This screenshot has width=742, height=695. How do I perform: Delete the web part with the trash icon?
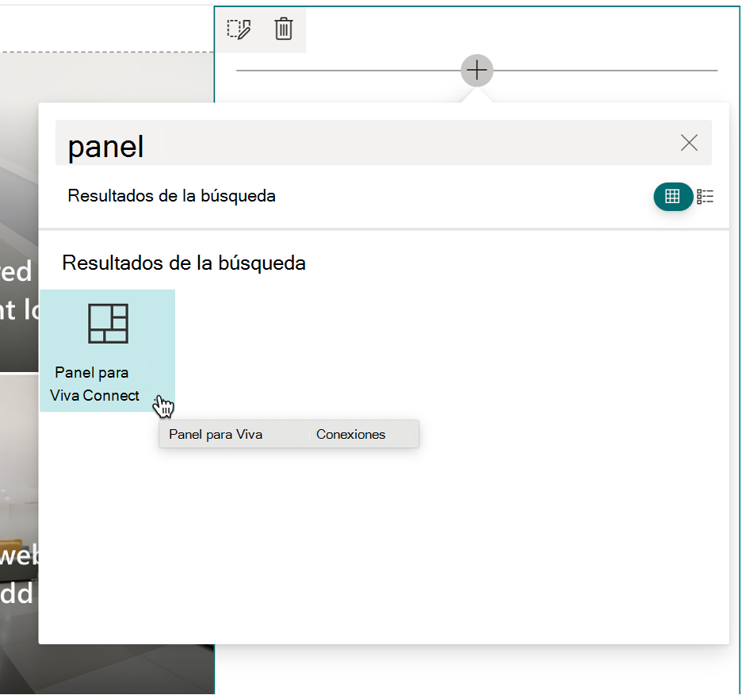click(x=284, y=29)
